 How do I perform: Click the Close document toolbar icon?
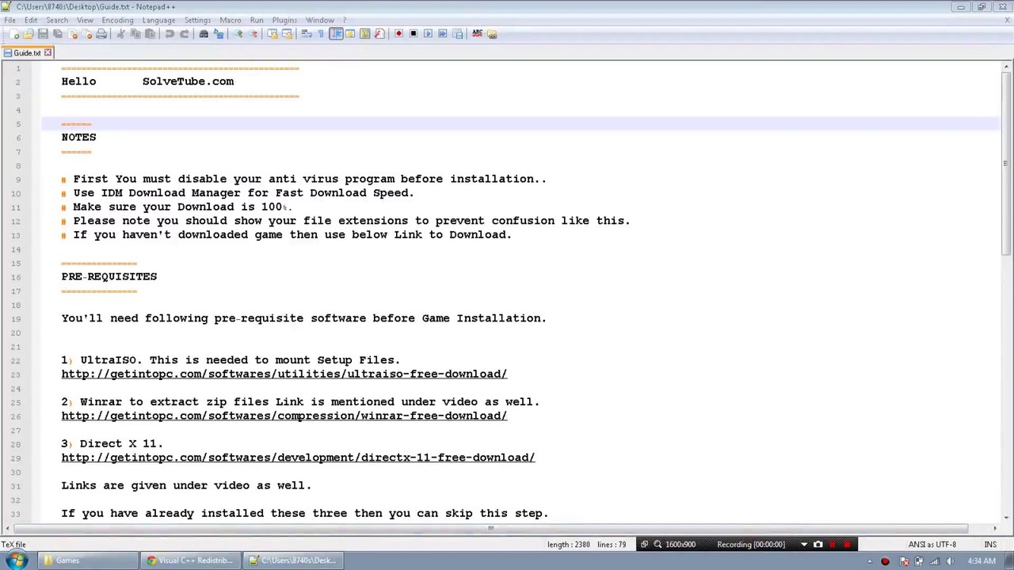pyautogui.click(x=73, y=34)
